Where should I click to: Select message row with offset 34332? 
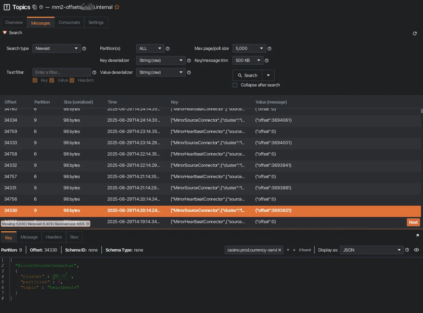pos(210,165)
